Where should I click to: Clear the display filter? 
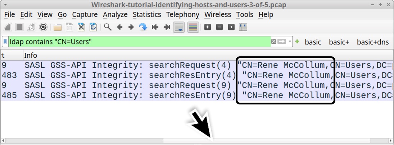pyautogui.click(x=273, y=42)
